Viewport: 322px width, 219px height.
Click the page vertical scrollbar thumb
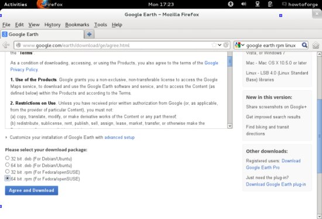click(319, 136)
